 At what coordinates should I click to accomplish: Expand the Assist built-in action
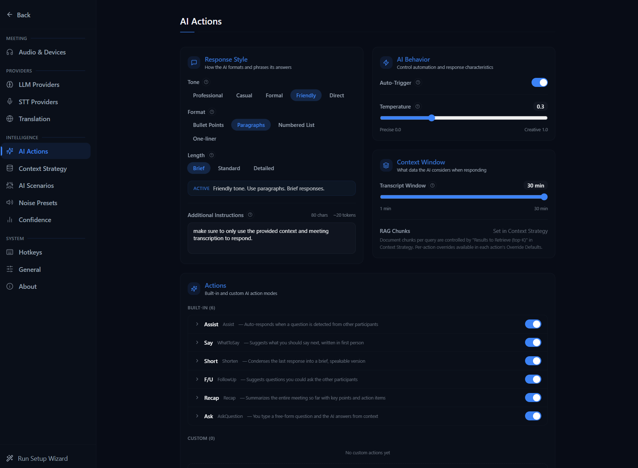pyautogui.click(x=197, y=324)
